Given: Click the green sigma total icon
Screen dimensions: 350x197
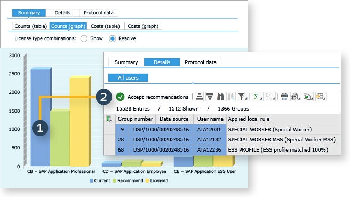Looking at the screenshot, I should coord(257,97).
